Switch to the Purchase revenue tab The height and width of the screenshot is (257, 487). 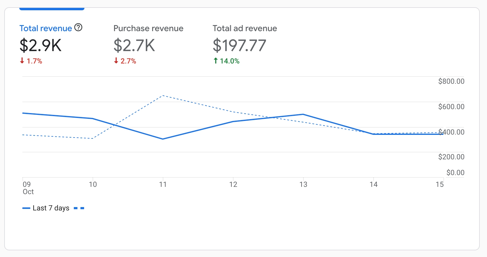(148, 28)
